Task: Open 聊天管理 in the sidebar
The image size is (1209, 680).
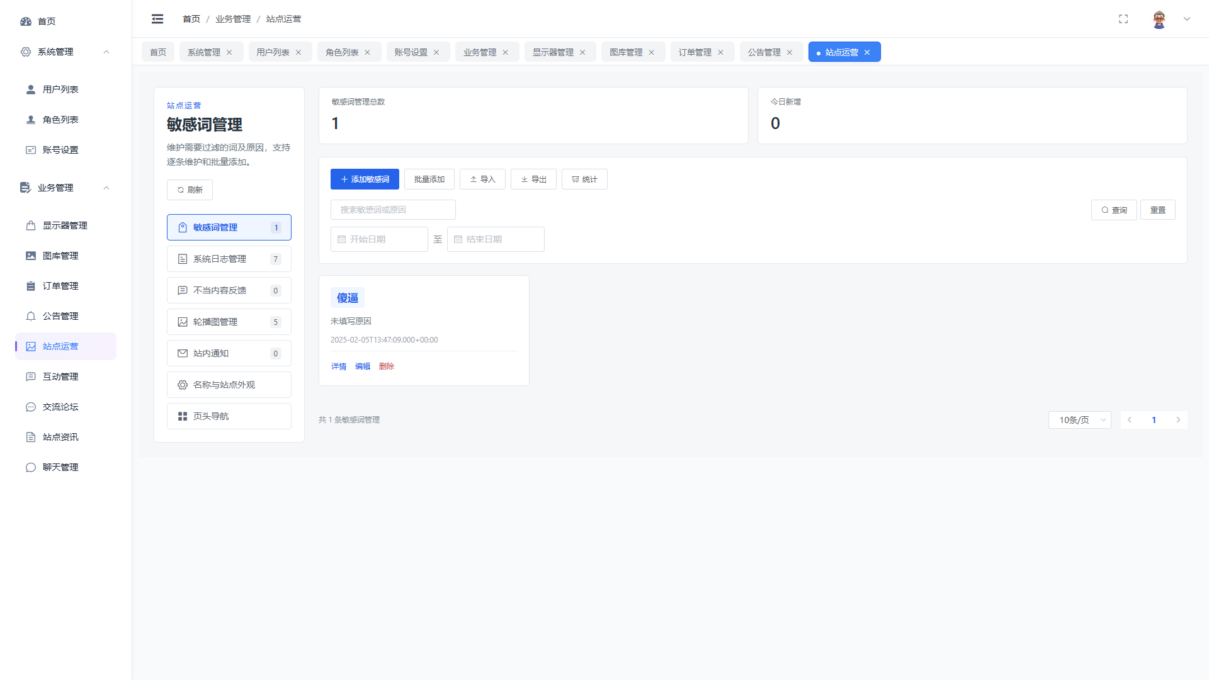Action: pyautogui.click(x=66, y=467)
